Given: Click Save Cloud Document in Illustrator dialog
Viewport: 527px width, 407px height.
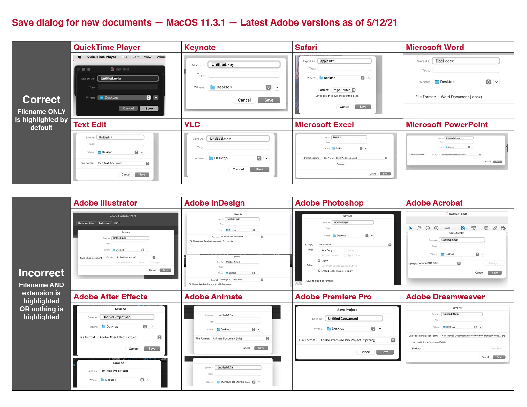Looking at the screenshot, I should click(91, 258).
